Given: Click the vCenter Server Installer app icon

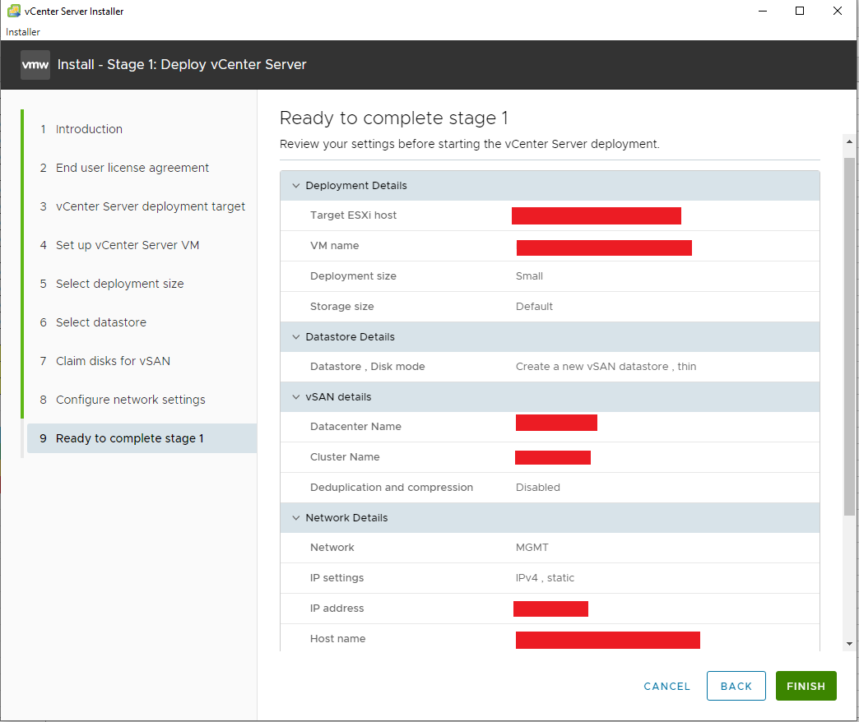Looking at the screenshot, I should coord(14,11).
